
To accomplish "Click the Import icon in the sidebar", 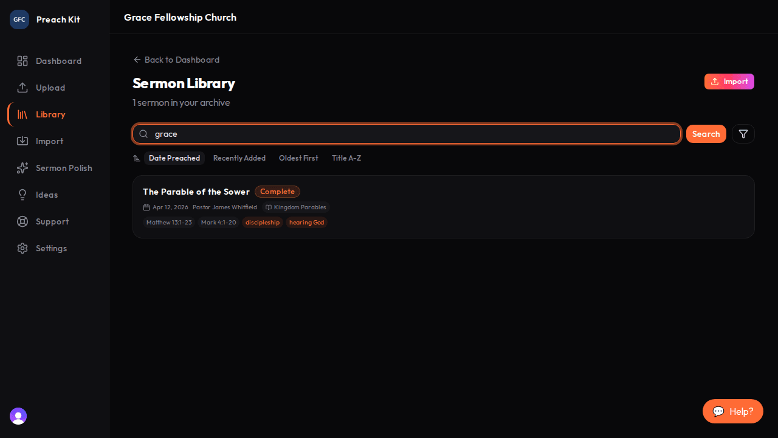I will [x=22, y=141].
